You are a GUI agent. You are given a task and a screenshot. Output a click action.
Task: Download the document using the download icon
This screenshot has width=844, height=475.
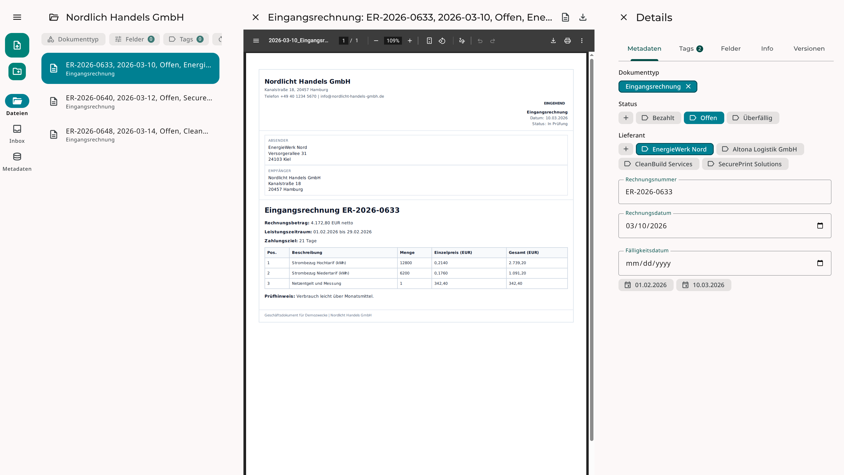[553, 41]
